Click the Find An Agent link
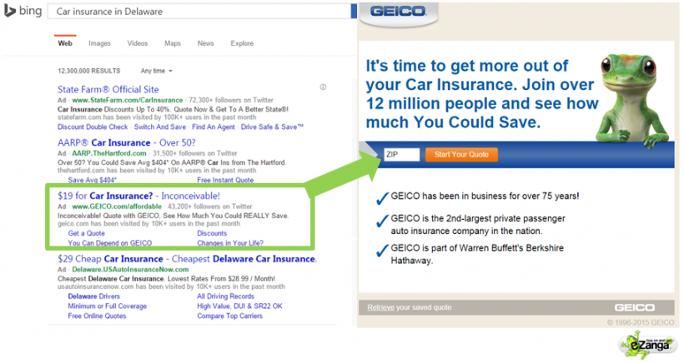The width and height of the screenshot is (684, 363). [214, 127]
